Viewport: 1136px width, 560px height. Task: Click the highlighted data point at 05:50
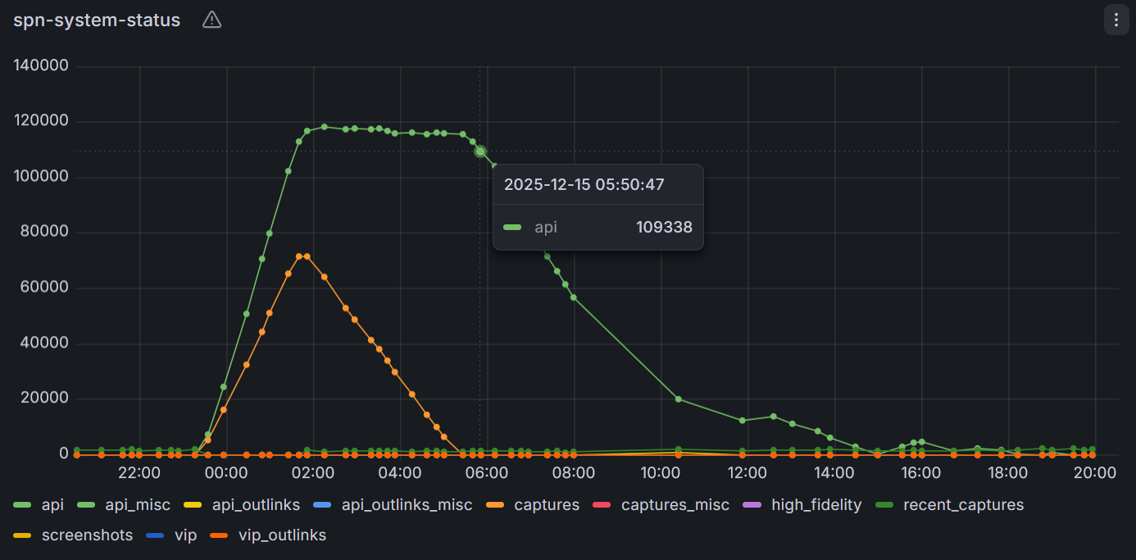point(478,151)
